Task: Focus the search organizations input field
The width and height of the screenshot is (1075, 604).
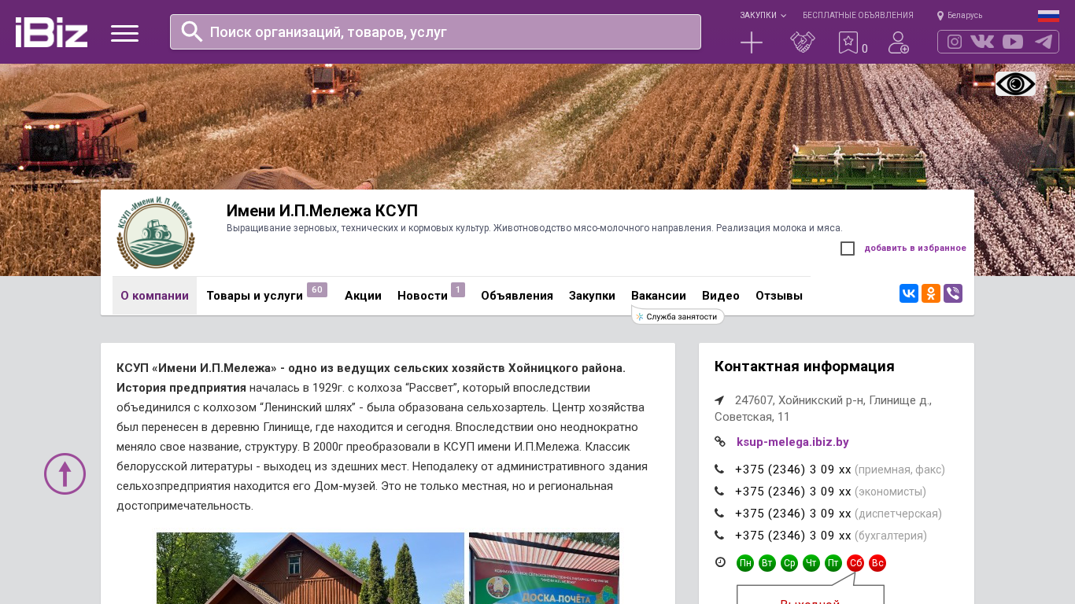Action: [435, 31]
